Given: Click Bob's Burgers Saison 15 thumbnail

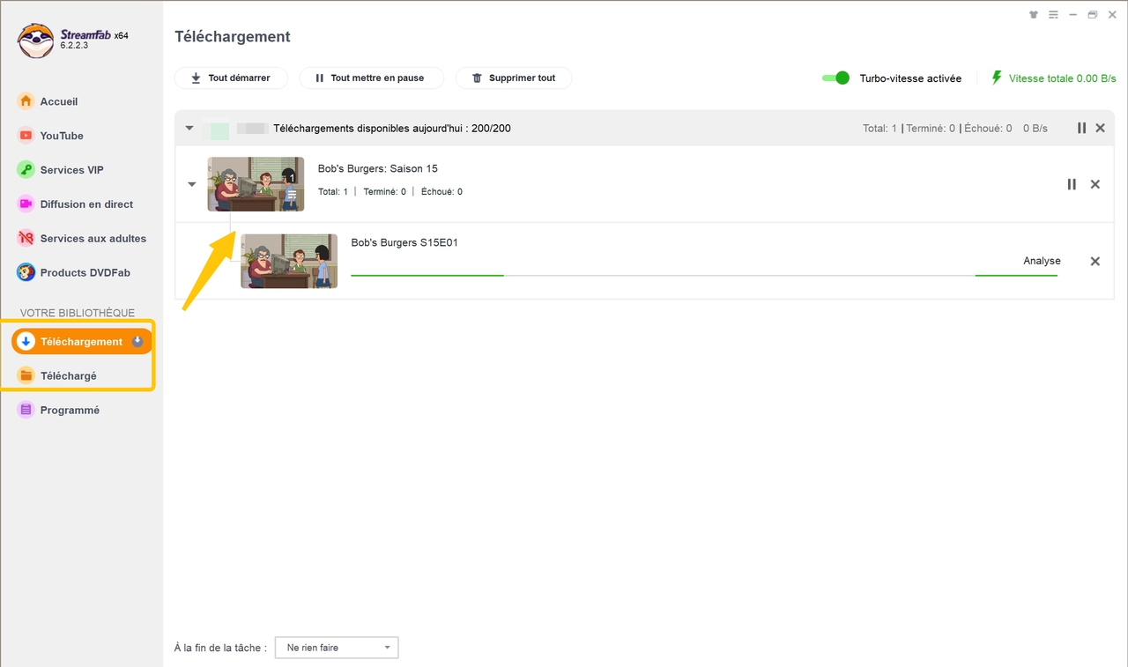Looking at the screenshot, I should 256,184.
